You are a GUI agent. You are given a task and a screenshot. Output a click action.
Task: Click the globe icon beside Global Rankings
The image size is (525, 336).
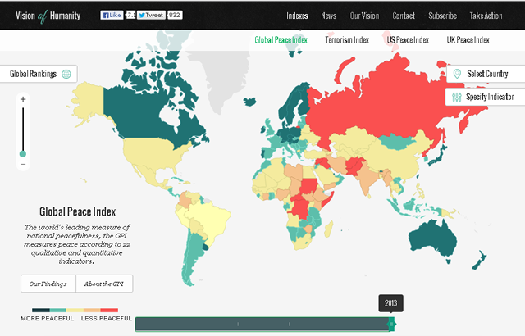point(66,74)
